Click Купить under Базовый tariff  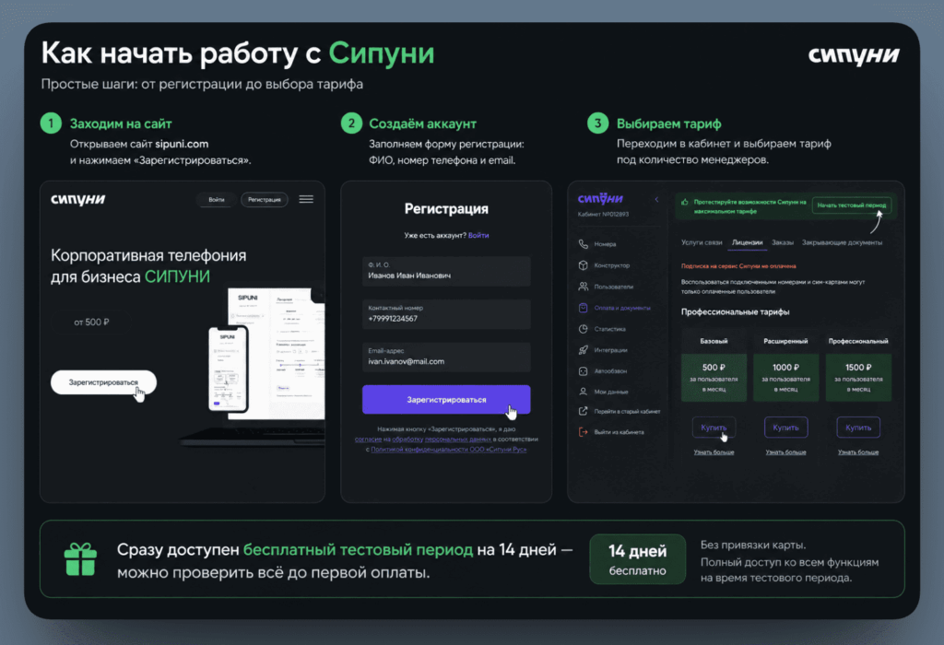(x=714, y=428)
